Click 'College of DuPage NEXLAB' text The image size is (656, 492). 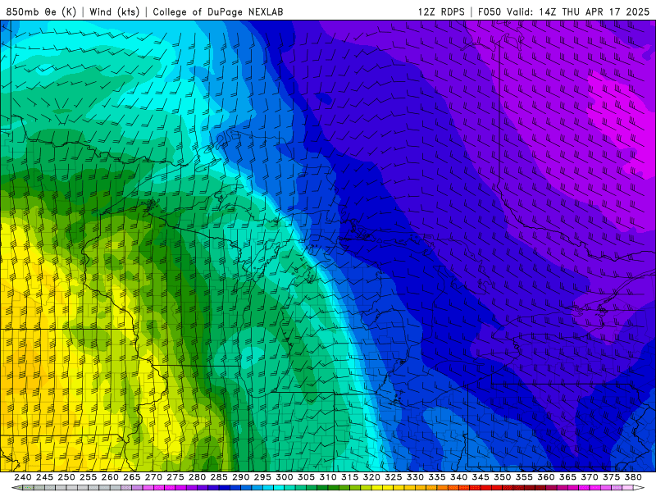[x=218, y=11]
